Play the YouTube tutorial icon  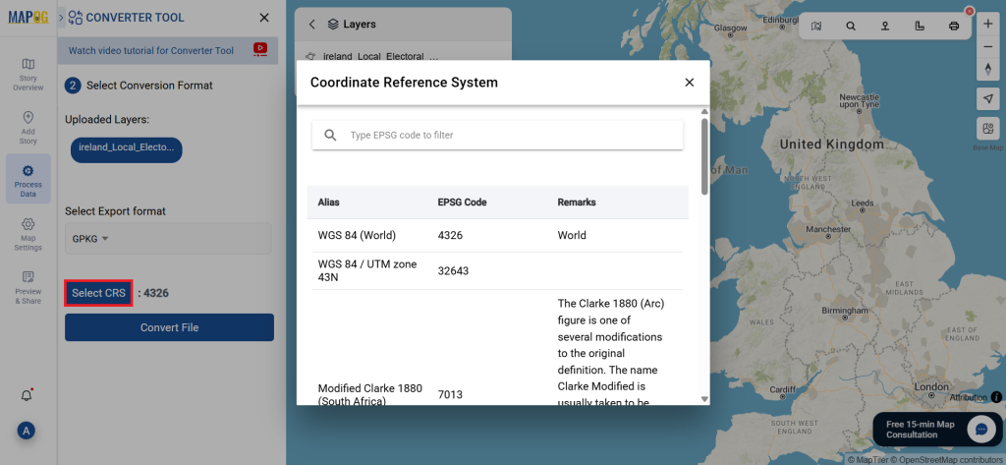pos(259,49)
